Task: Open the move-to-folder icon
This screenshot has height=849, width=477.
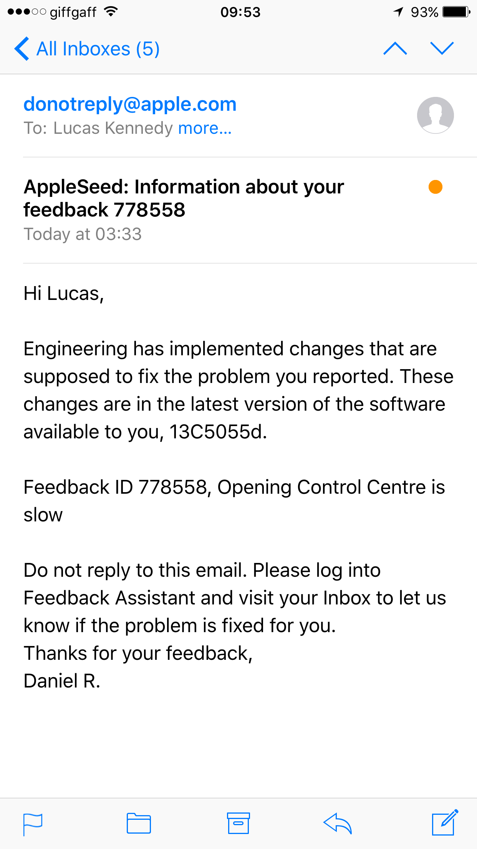Action: 139,823
